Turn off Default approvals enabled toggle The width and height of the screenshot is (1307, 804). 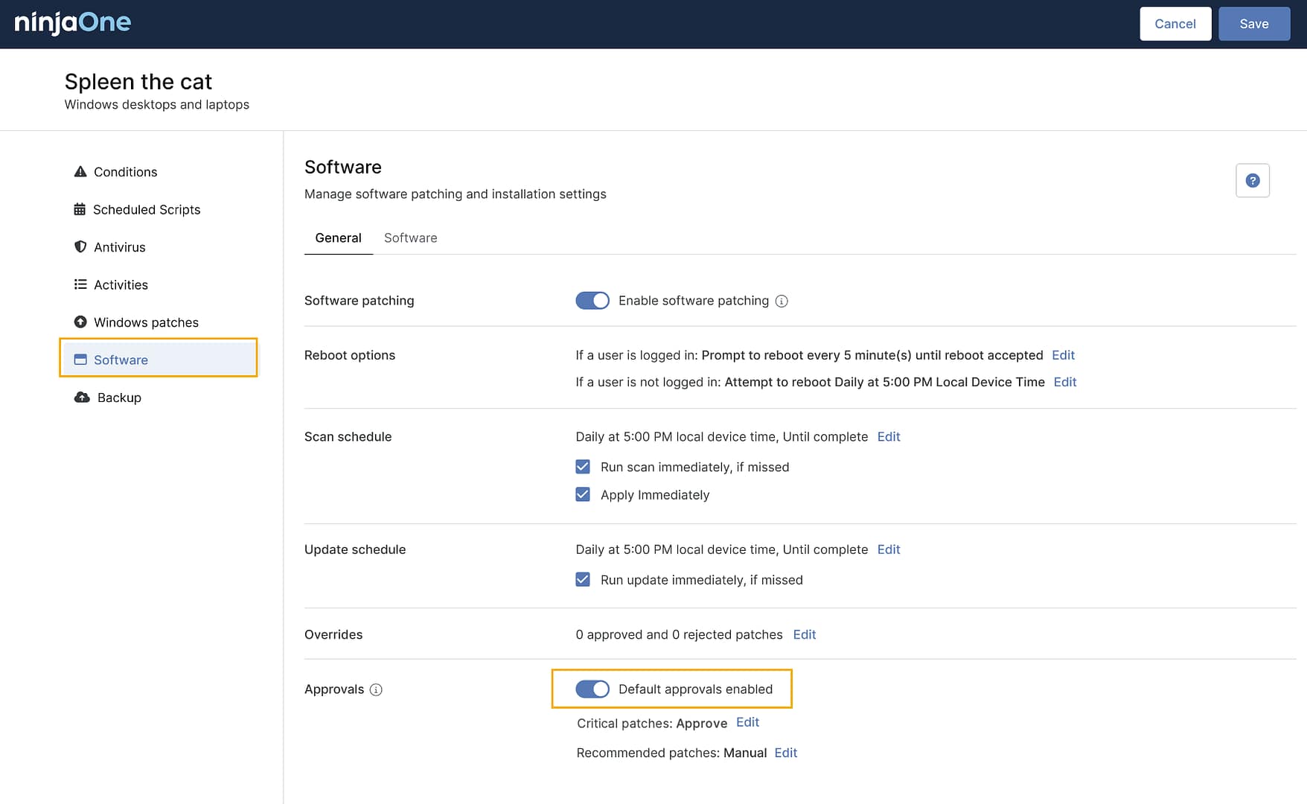[592, 689]
